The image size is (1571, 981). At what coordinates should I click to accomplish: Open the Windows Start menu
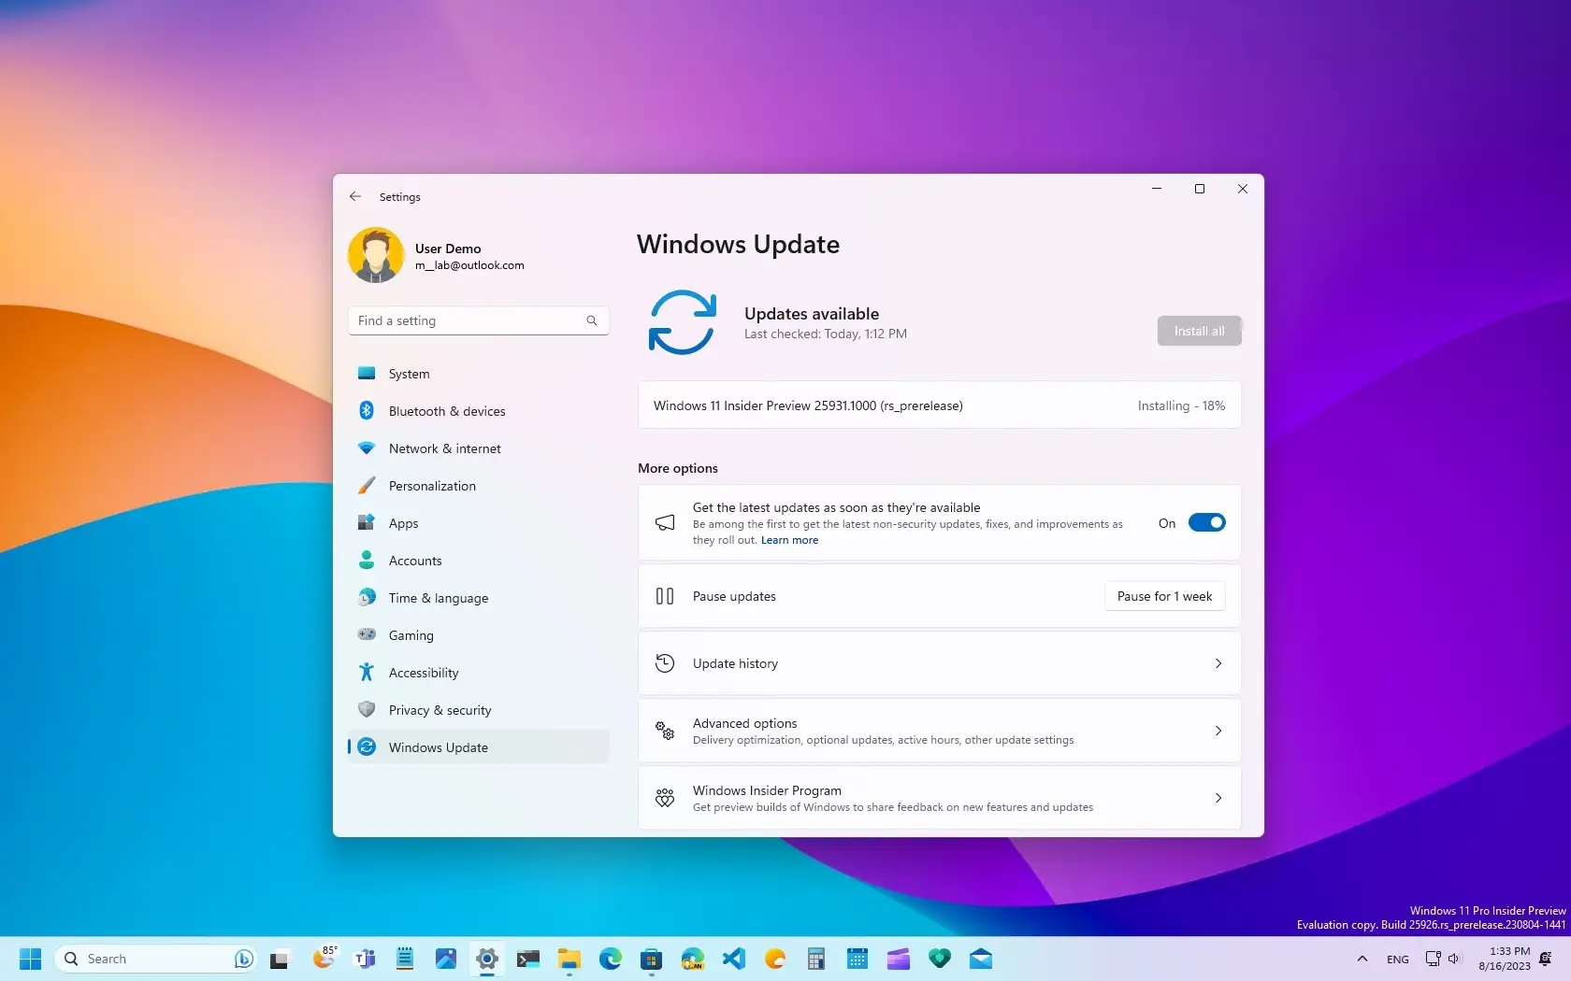(30, 958)
